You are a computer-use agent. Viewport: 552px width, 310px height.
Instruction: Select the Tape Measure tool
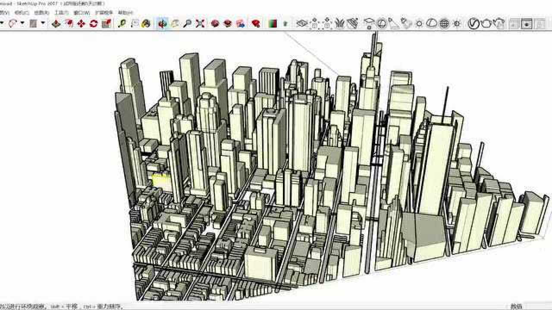coord(122,24)
